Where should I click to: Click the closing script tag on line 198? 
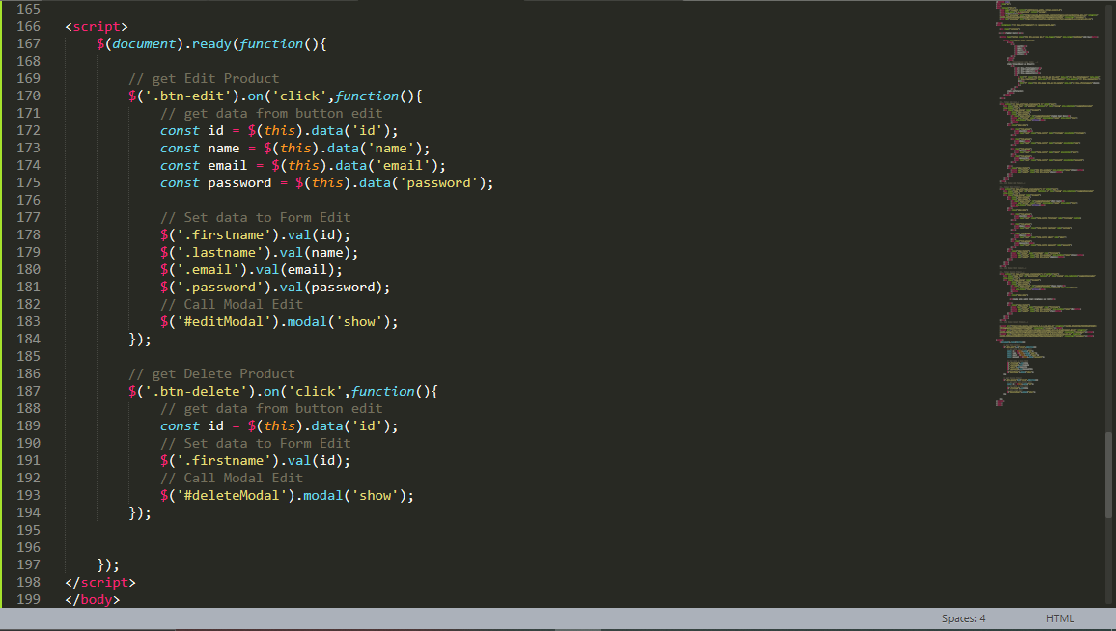pyautogui.click(x=100, y=582)
